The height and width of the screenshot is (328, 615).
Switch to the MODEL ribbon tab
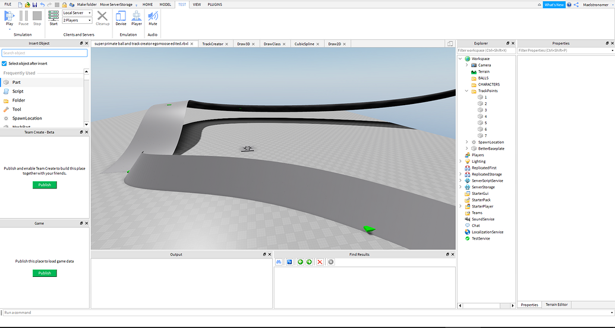165,5
